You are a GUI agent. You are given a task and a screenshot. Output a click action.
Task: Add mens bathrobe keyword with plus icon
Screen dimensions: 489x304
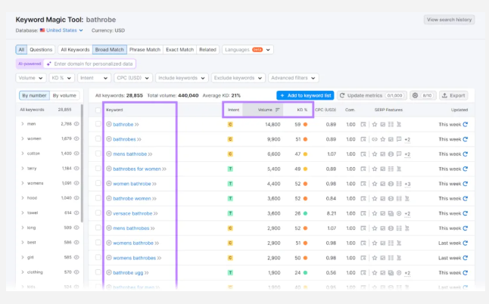coord(109,154)
